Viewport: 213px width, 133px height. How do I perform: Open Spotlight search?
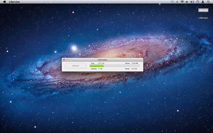[208, 2]
